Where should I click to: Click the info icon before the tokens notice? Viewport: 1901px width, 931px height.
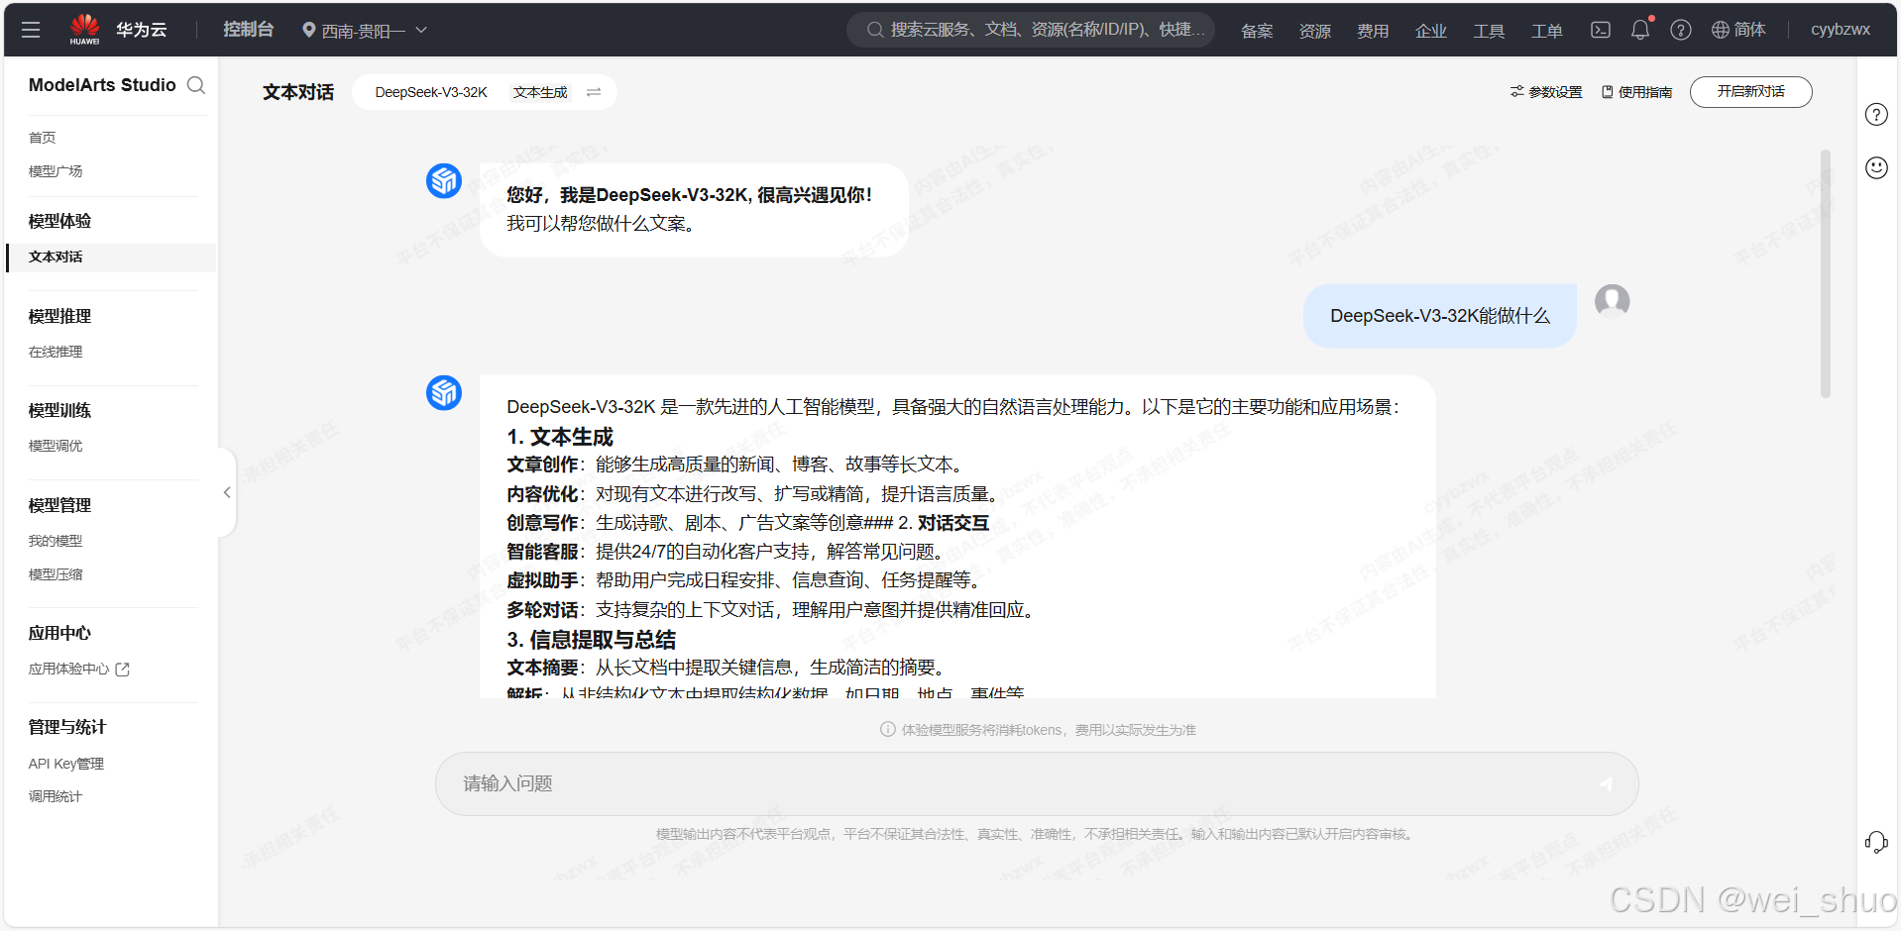[888, 730]
